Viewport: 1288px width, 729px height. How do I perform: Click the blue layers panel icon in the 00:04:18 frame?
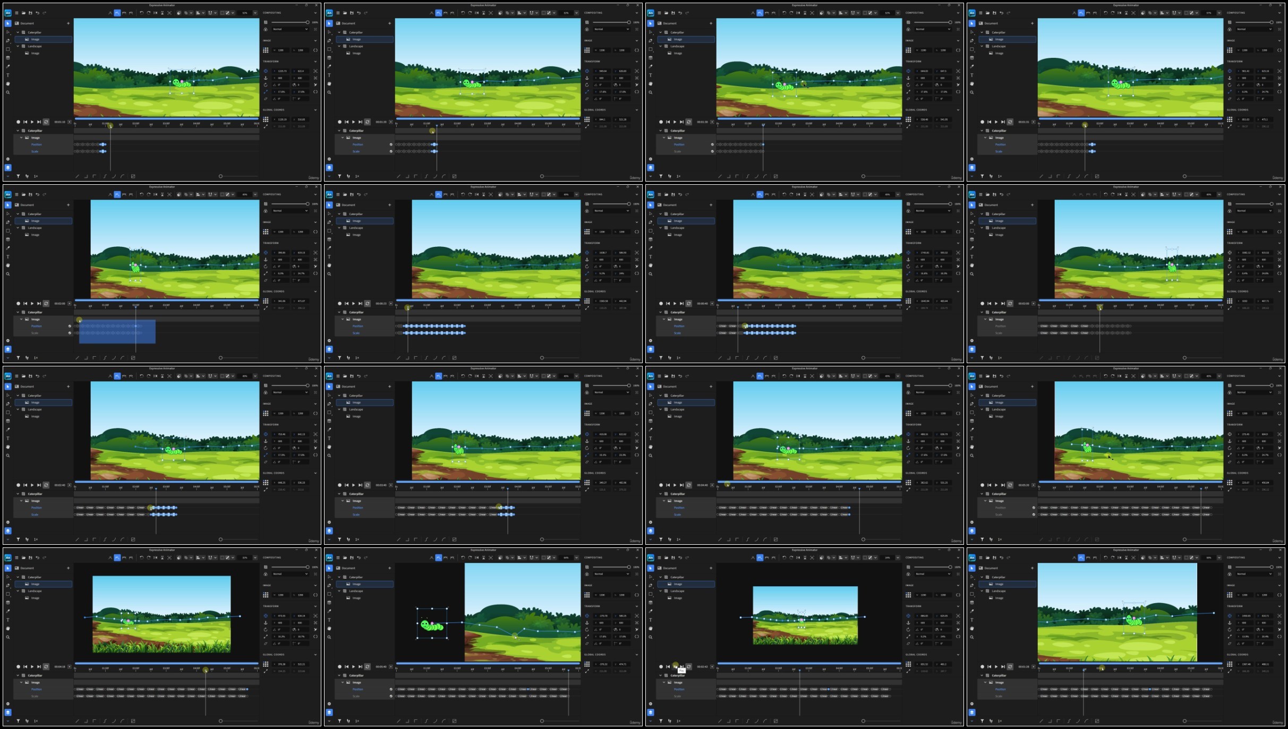[x=8, y=713]
